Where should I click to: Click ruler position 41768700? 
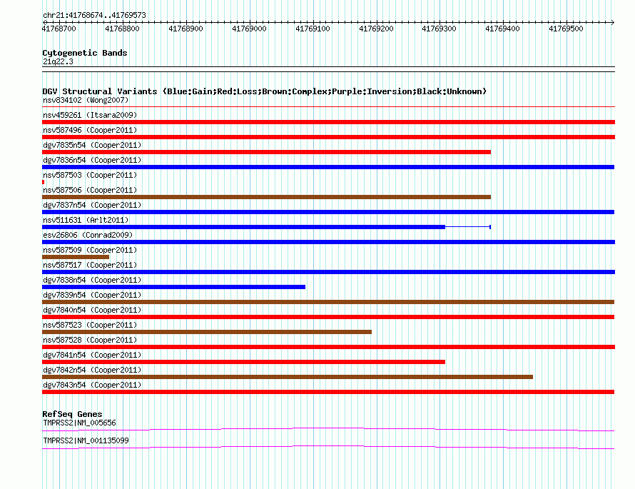pos(59,29)
